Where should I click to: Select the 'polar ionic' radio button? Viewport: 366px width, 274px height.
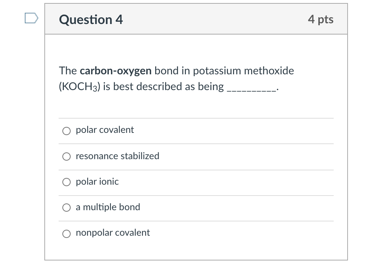66,182
